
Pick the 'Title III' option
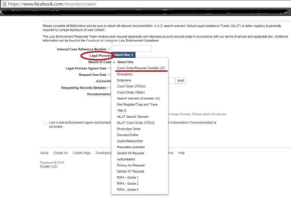140,111
